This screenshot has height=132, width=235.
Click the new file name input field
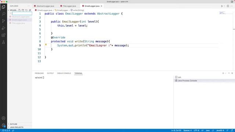click(x=22, y=13)
